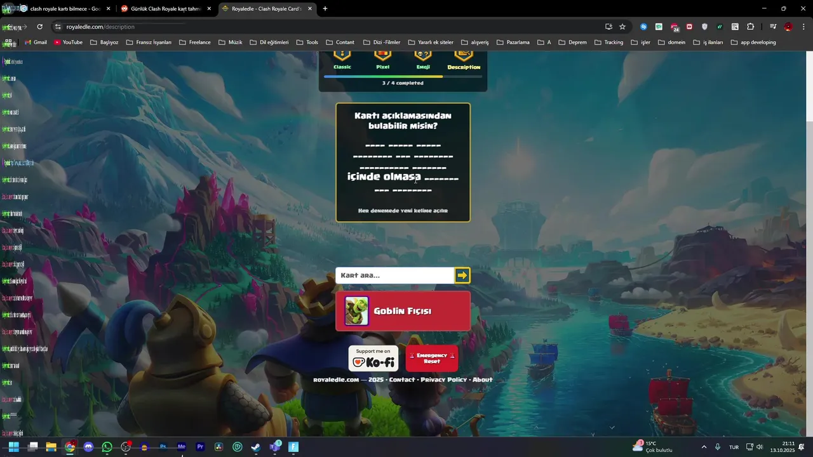Expand the Fransız İsyanları bookmark folder
Viewport: 813px width, 457px height.
tap(149, 43)
